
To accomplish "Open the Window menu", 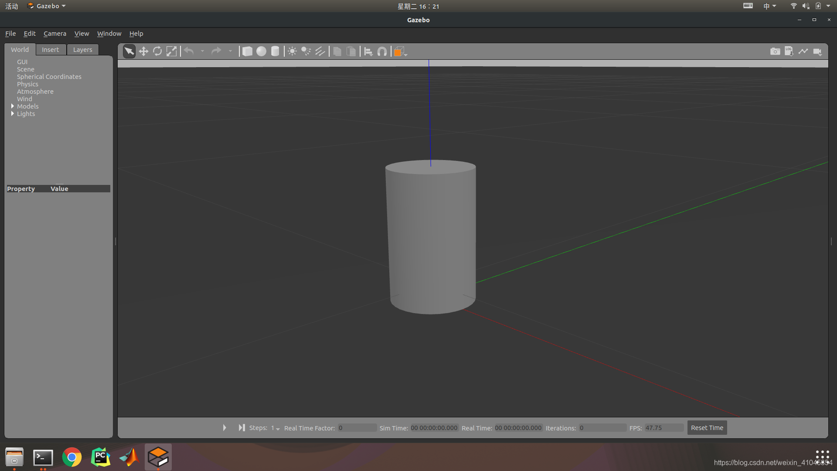I will (109, 34).
